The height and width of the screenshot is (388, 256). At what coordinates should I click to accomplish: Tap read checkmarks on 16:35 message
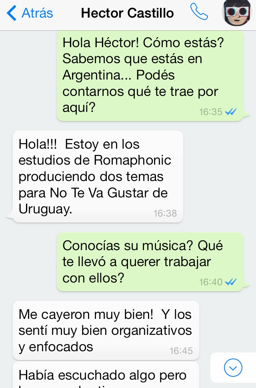[x=231, y=112]
